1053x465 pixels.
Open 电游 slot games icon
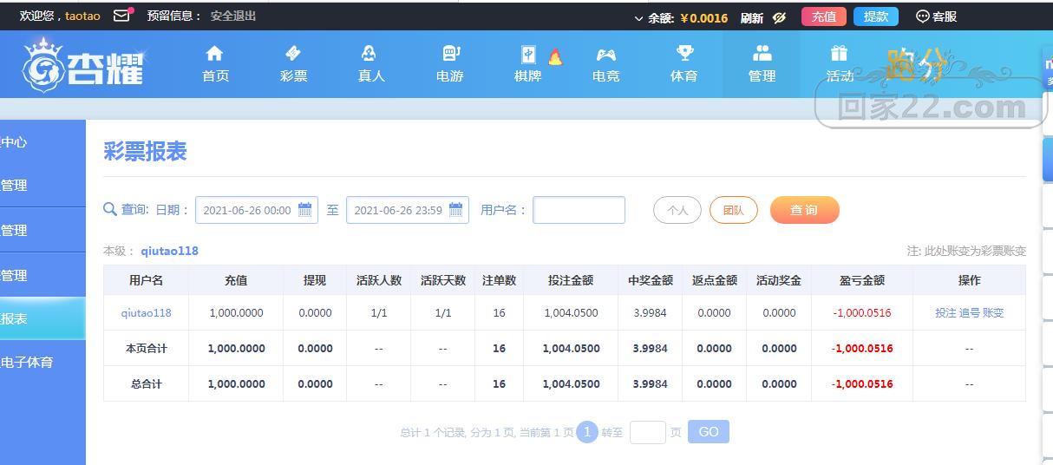(449, 53)
